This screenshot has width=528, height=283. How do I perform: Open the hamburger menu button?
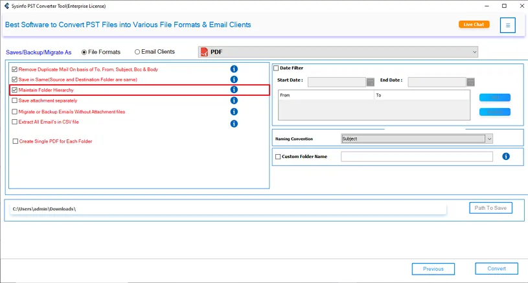[508, 26]
